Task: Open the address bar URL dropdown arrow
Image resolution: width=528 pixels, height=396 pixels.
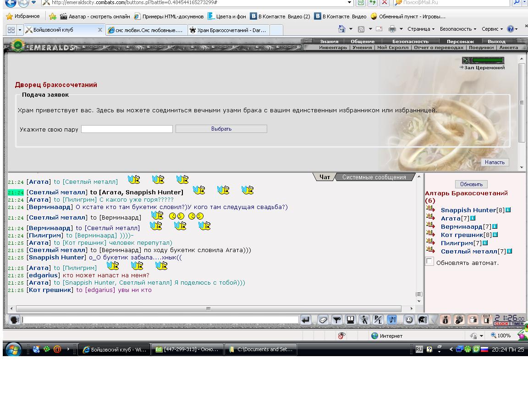Action: (350, 3)
